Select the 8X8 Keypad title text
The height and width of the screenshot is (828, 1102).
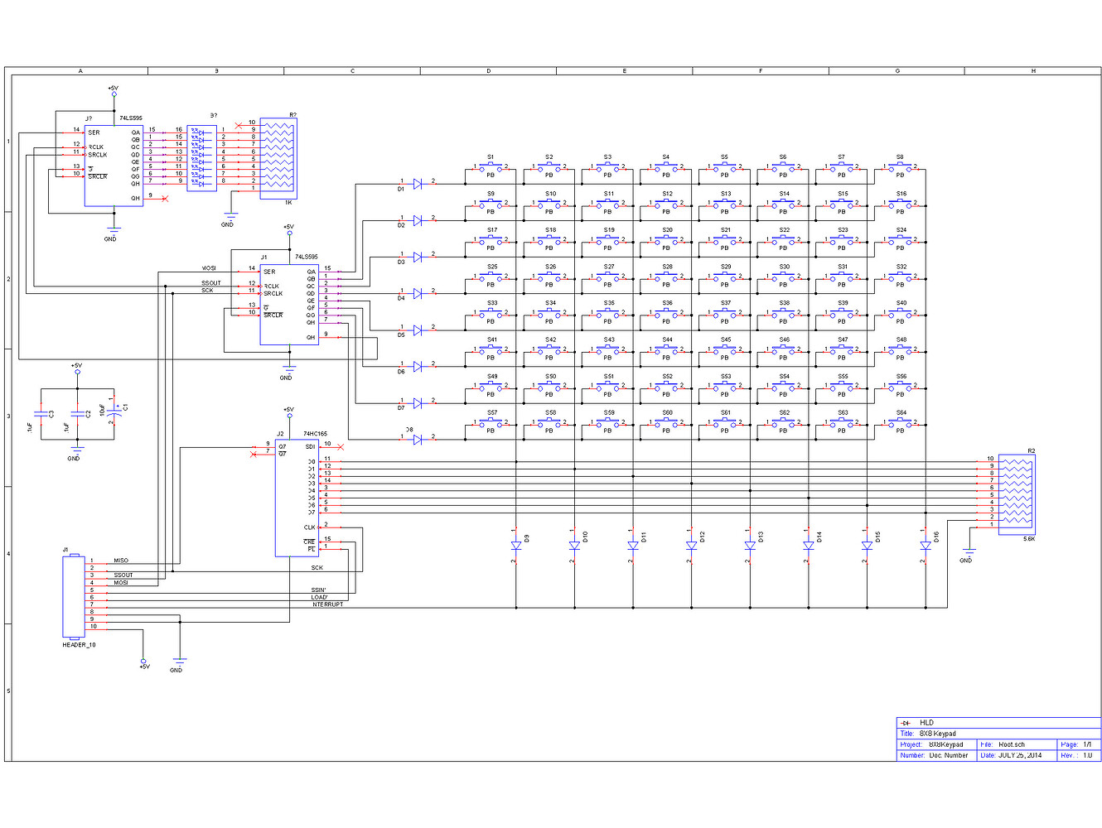coord(937,733)
